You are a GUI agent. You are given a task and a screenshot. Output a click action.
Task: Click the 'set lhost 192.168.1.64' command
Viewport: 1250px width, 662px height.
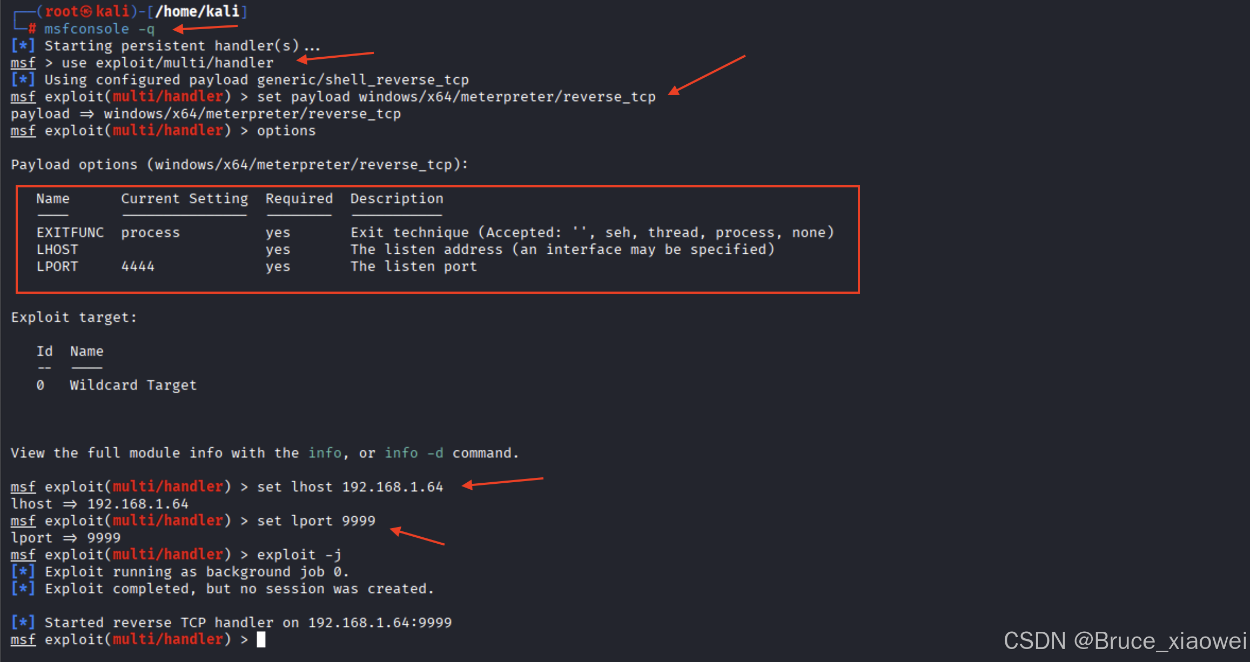(x=350, y=487)
